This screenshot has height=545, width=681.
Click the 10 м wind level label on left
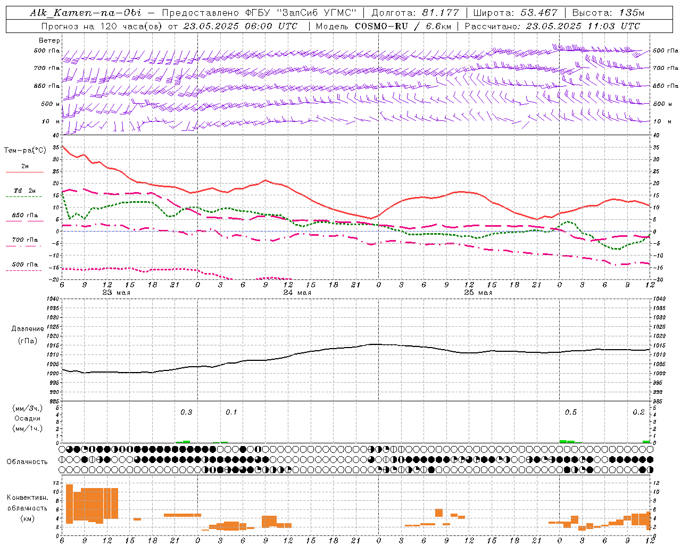click(x=51, y=121)
